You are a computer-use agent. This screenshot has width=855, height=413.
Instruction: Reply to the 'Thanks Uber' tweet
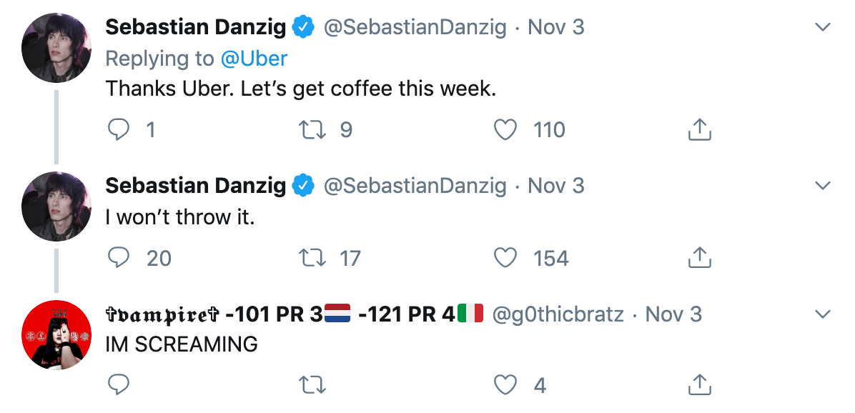(x=119, y=129)
